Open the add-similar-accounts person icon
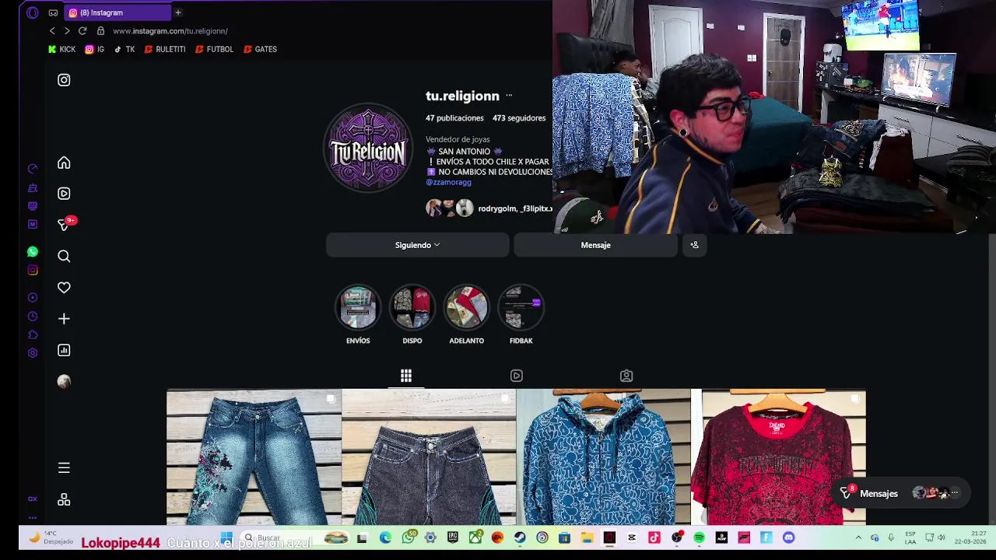The height and width of the screenshot is (560, 996). [695, 245]
